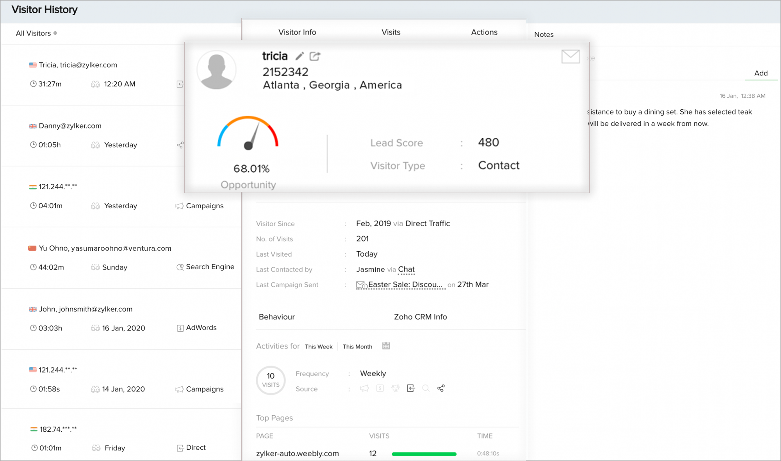Viewport: 781px width, 461px height.
Task: Open the Actions tab
Action: tap(484, 32)
